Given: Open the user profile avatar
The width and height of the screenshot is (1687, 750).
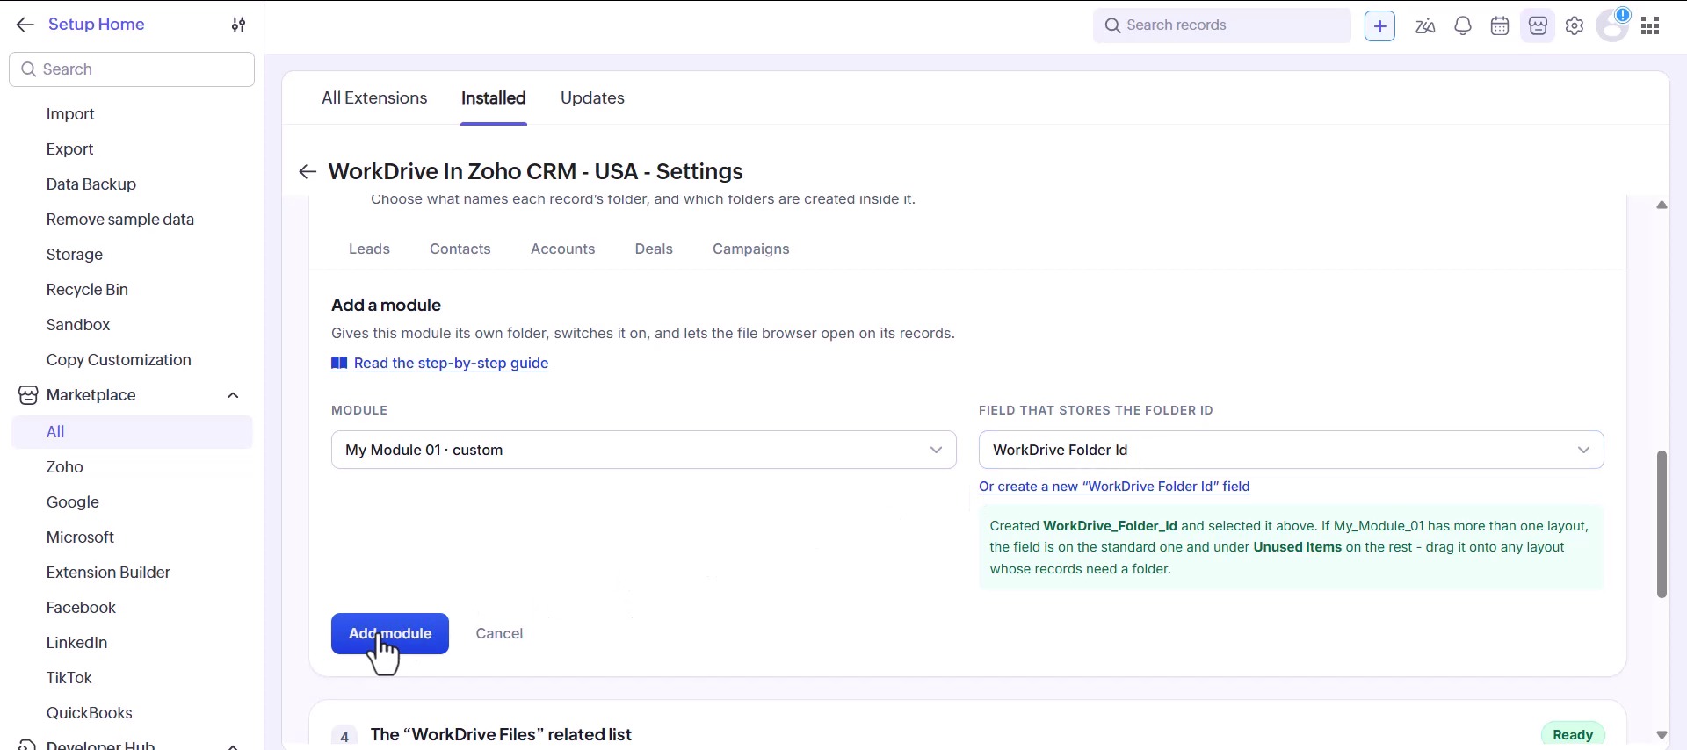Looking at the screenshot, I should 1612,25.
